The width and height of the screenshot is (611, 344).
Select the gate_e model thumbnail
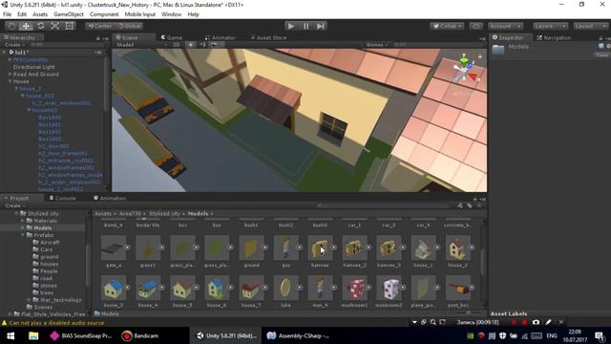tap(114, 248)
